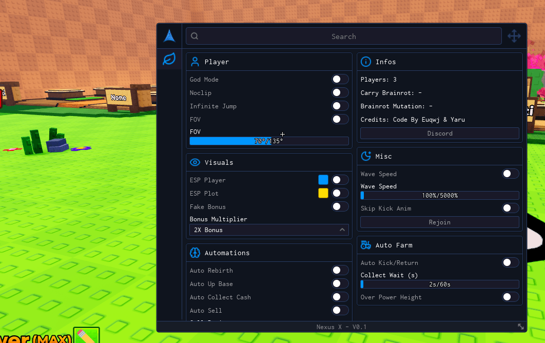
Task: Open the 2X Bonus multiplier dropdown
Action: coord(269,230)
